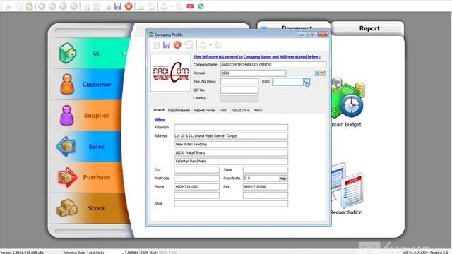Click ADMIN in the status bar
This screenshot has width=452, height=254.
tap(132, 253)
